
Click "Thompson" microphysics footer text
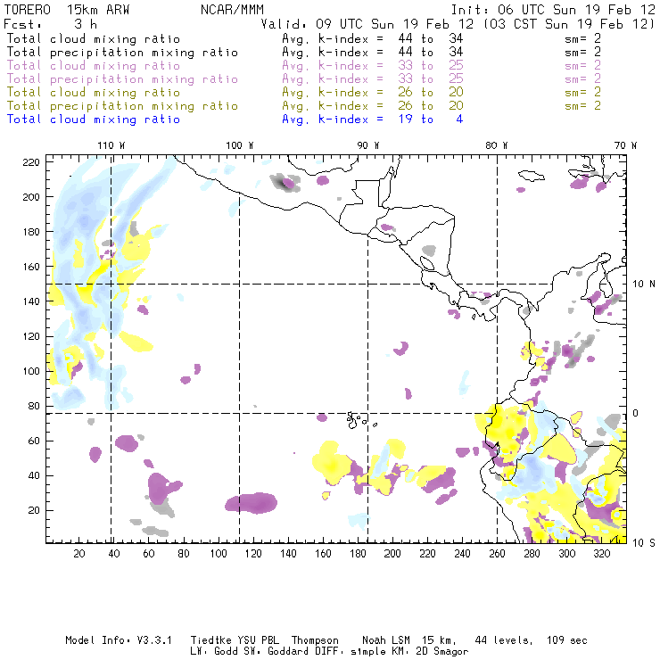(x=315, y=640)
